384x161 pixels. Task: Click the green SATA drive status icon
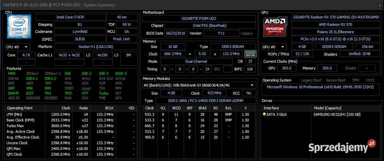264,114
